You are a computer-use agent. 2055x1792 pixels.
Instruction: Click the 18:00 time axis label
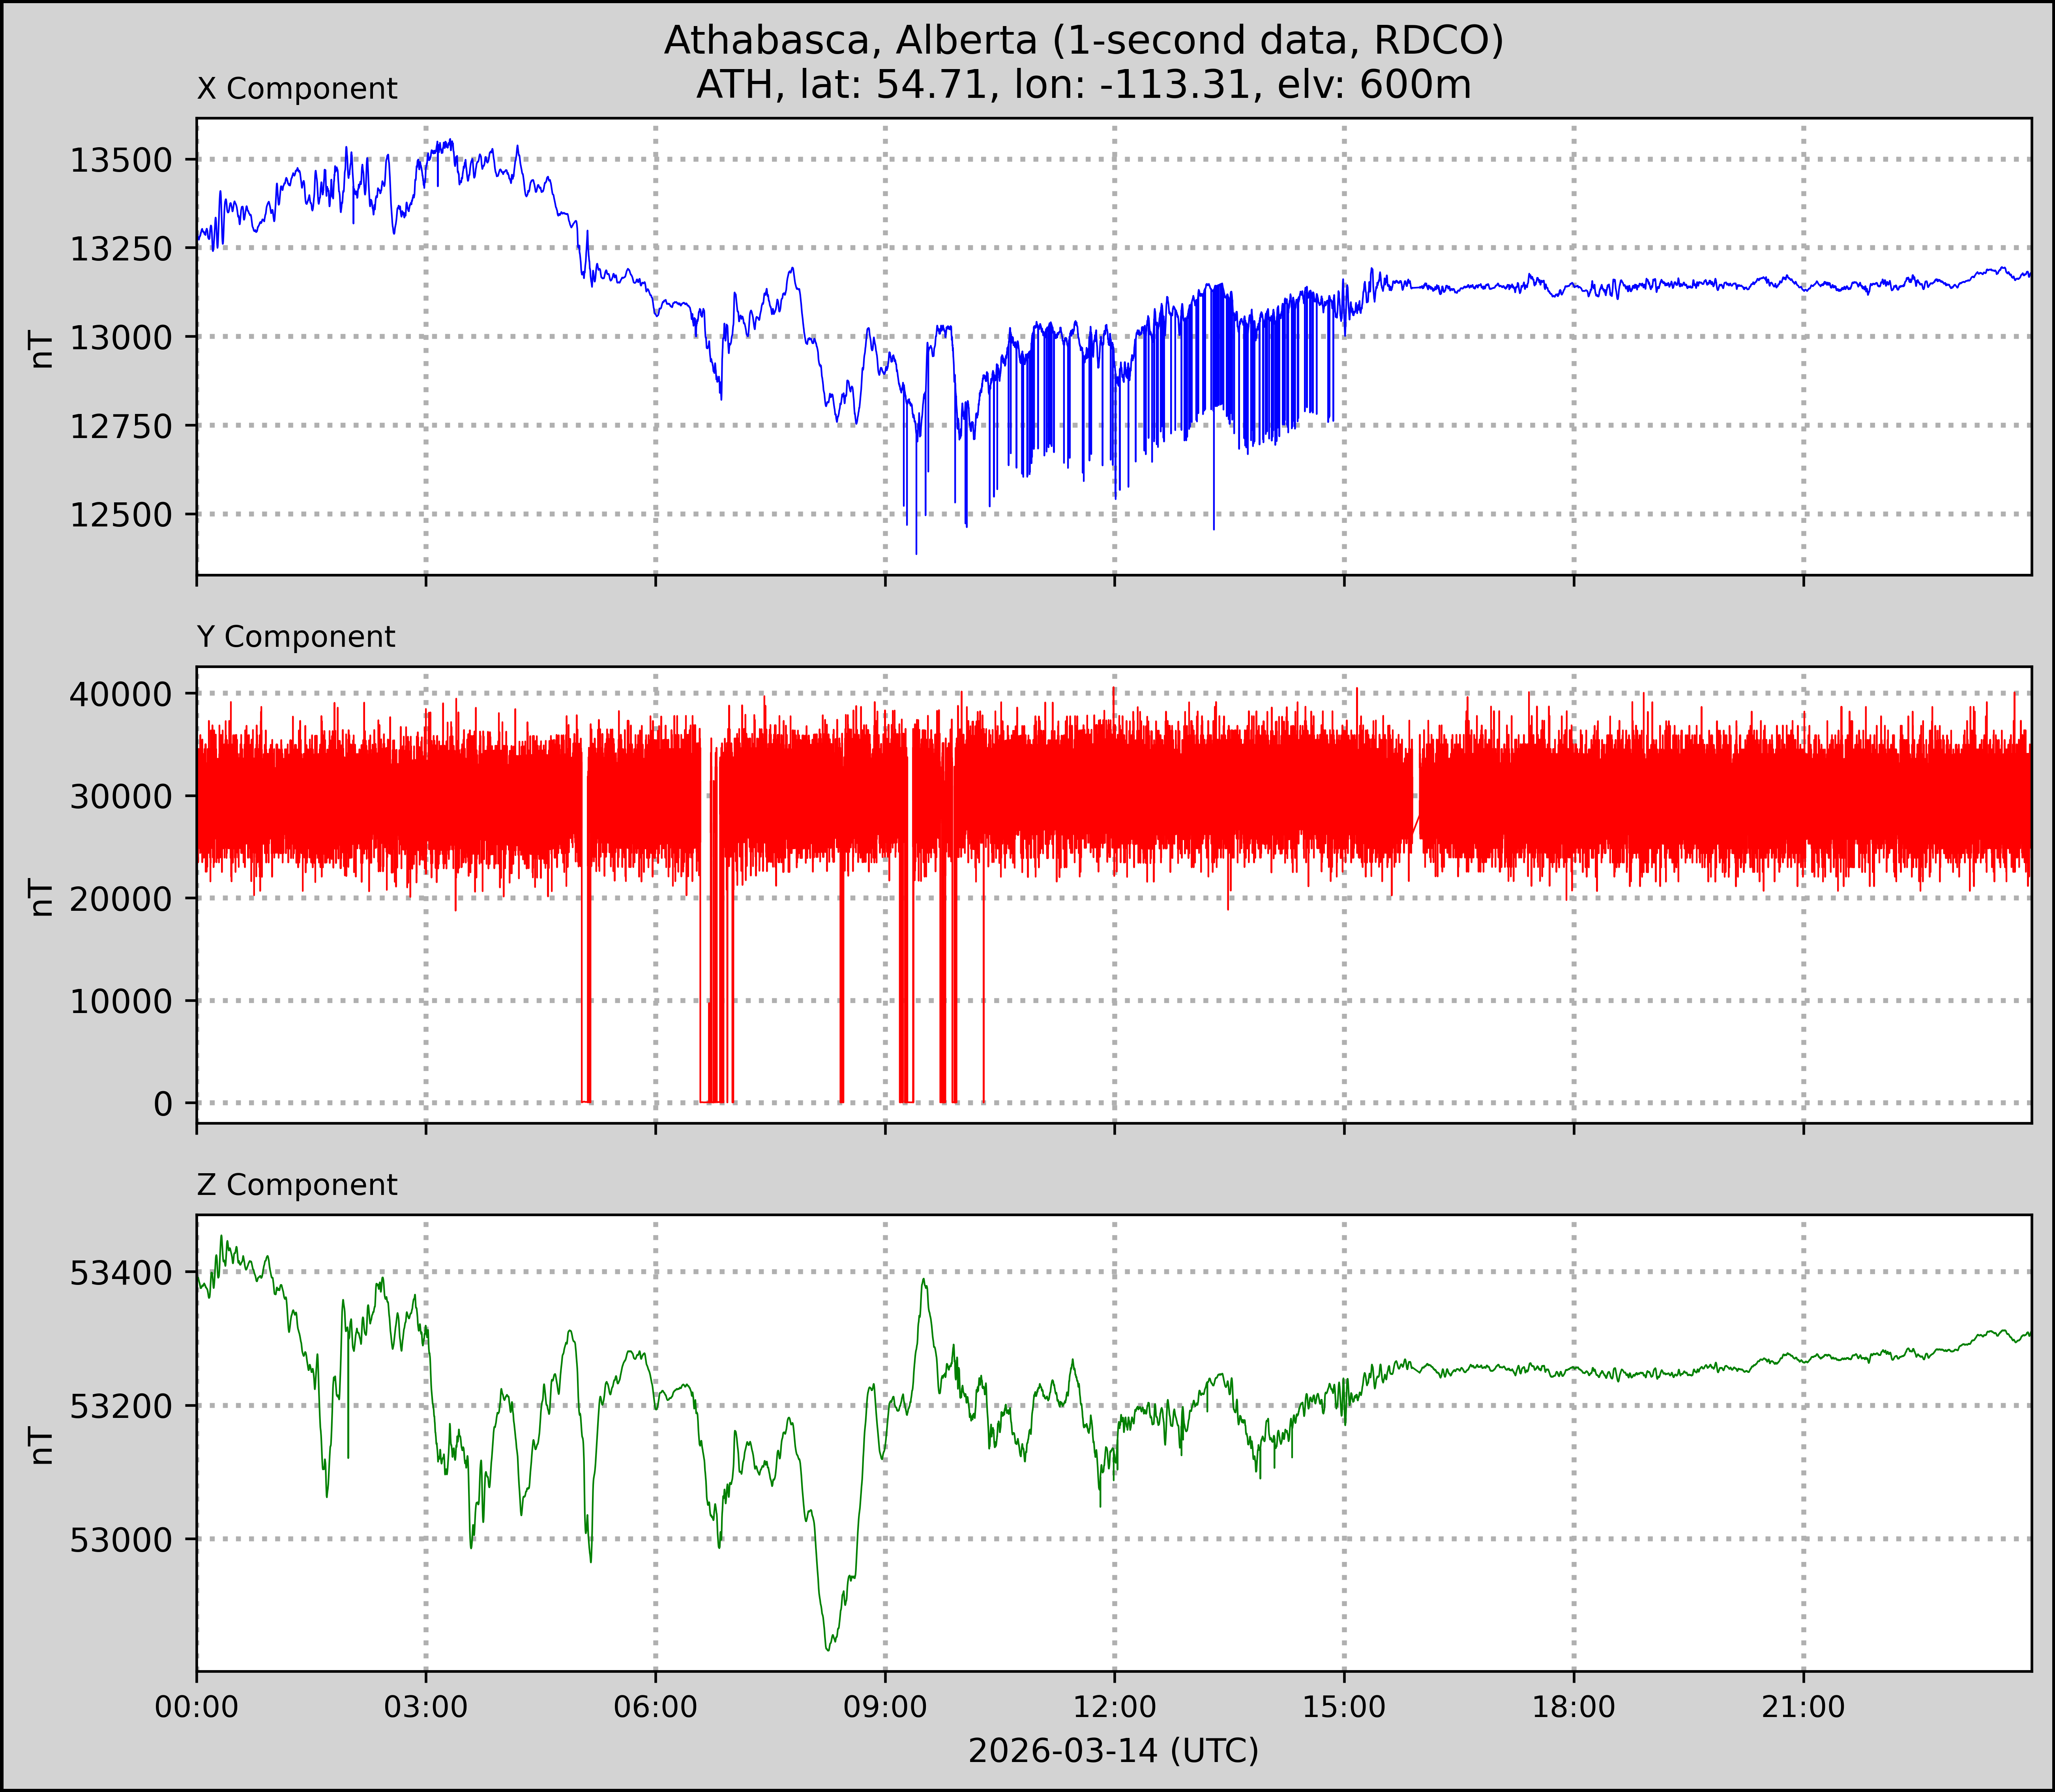(x=1574, y=1707)
